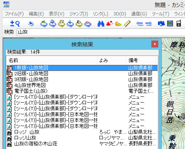Viewport: 185px width, 149px height.
Task: Select the result ロッジ 山旅 with spaced name
Action: pos(82,132)
